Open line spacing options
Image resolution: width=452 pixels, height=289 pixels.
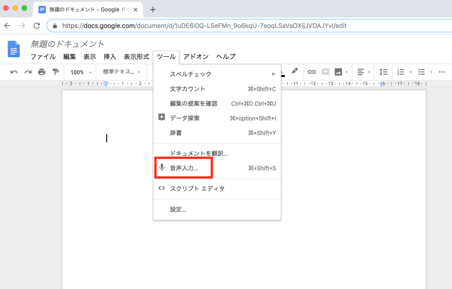tap(383, 72)
